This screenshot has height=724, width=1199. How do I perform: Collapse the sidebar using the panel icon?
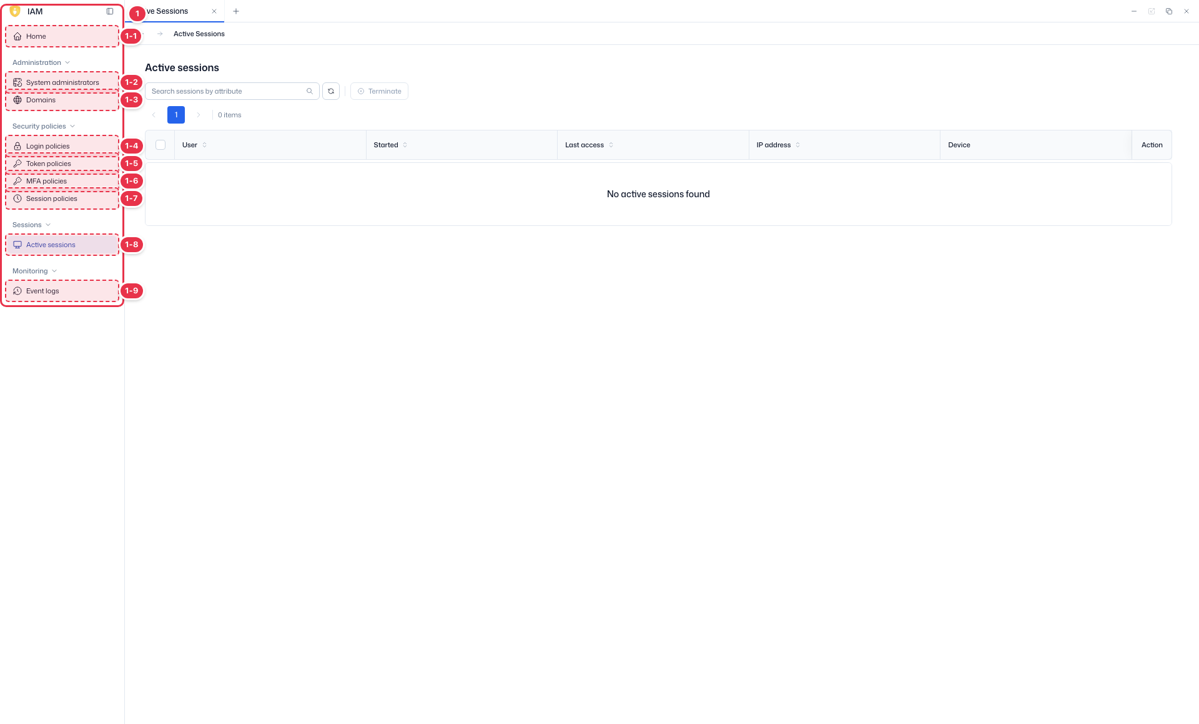110,11
